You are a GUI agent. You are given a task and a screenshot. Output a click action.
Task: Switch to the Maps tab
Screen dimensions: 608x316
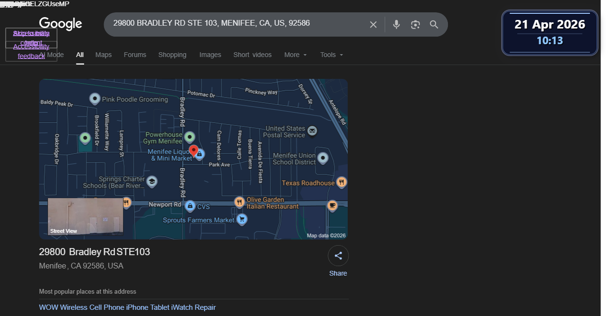(104, 55)
